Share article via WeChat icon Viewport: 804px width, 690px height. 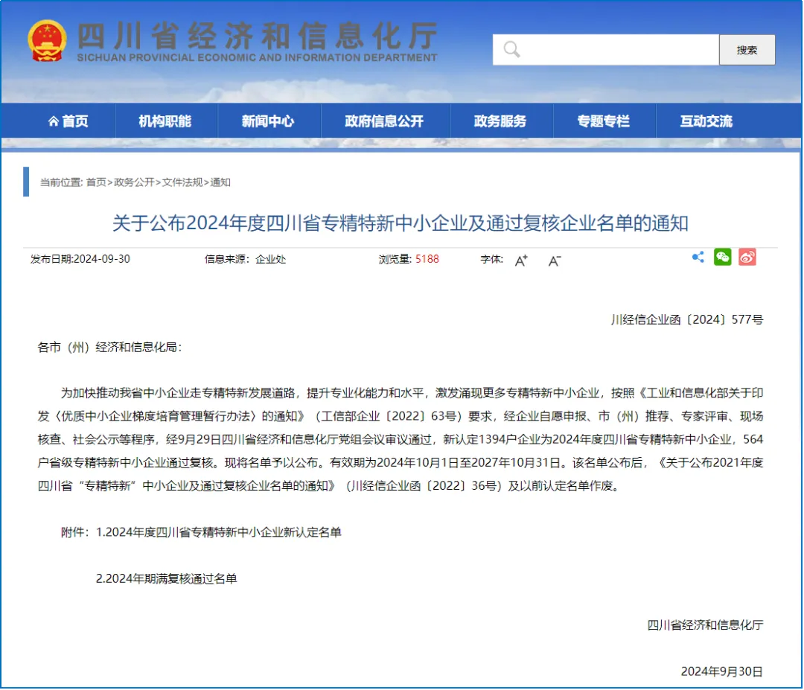tap(722, 258)
